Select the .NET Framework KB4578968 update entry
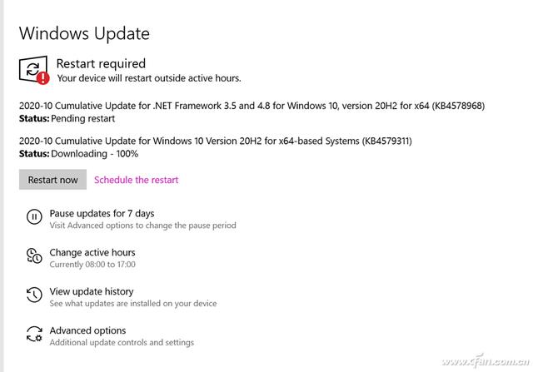Viewport: 533px width, 372px height. tap(252, 106)
